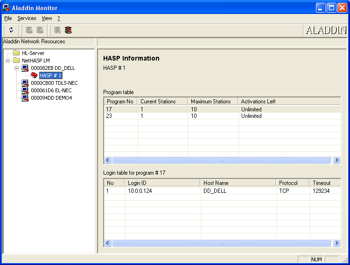This screenshot has width=350, height=265.
Task: Open the ? help menu
Action: [59, 18]
